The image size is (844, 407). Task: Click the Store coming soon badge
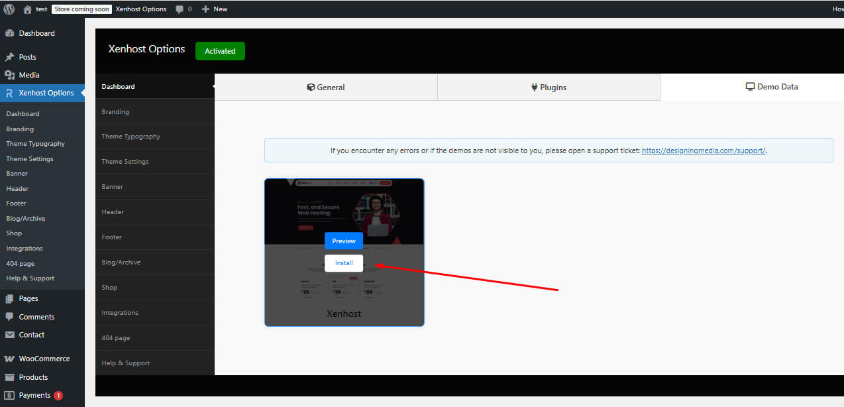pyautogui.click(x=82, y=9)
